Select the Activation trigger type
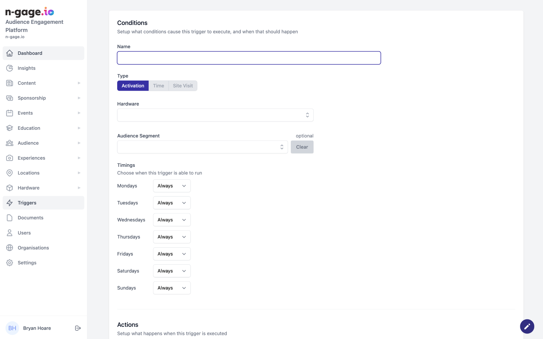 [x=133, y=86]
